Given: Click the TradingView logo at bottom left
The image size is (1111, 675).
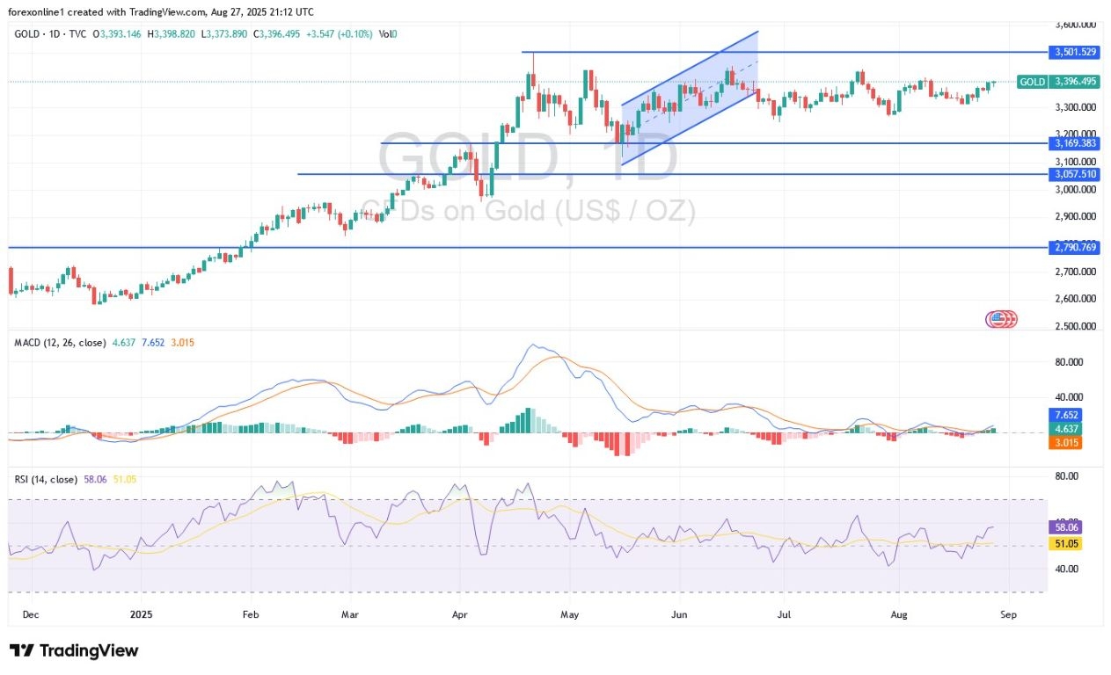Looking at the screenshot, I should 74,650.
